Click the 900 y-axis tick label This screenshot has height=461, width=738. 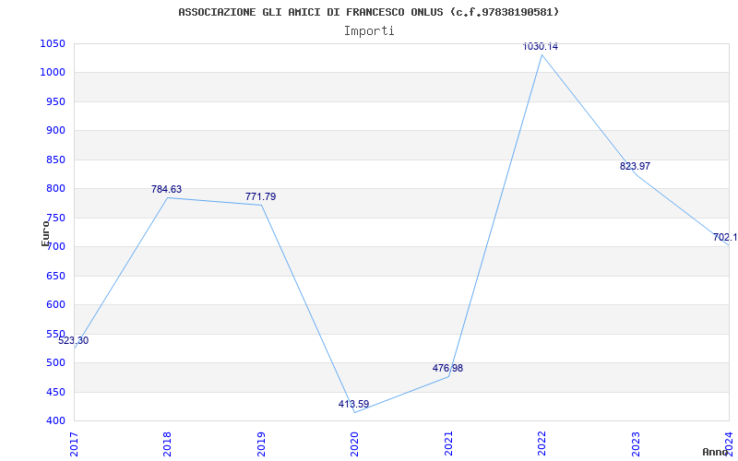[55, 131]
